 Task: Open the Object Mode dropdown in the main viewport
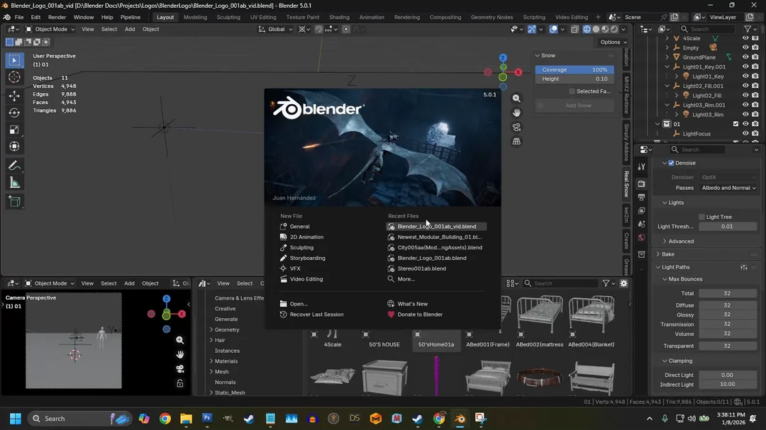click(50, 29)
